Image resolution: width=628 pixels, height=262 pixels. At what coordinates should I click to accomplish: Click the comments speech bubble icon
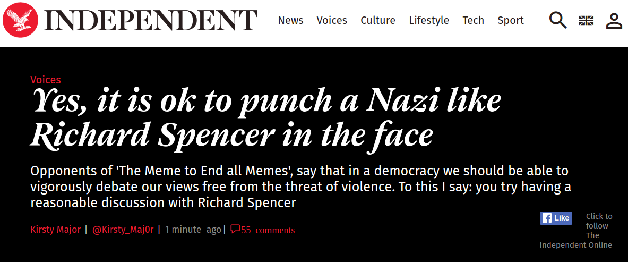(235, 230)
